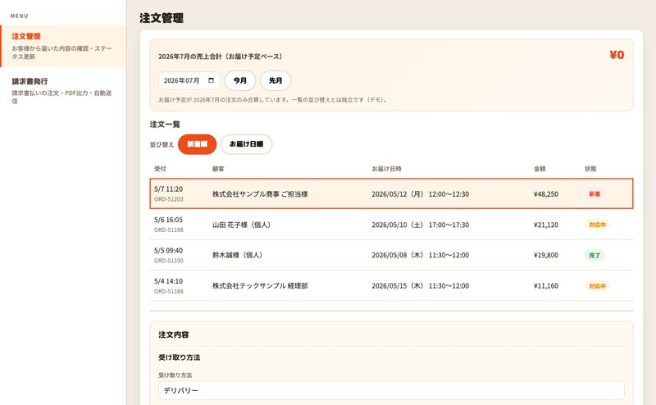This screenshot has height=405, width=656.
Task: Select order row ORD-51190
Action: click(391, 255)
